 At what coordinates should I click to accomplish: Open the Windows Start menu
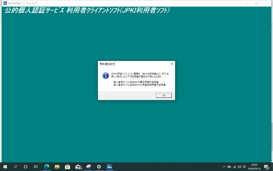coord(5,167)
